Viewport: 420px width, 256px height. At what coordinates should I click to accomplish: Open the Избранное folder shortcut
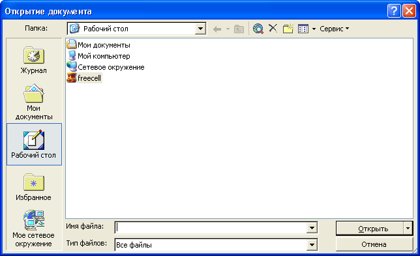(x=34, y=187)
